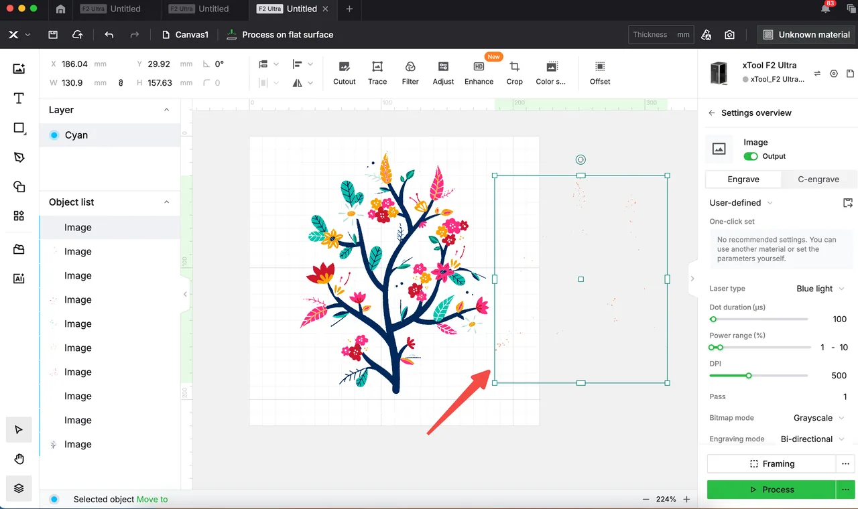Switch to the first Untitled document tab

click(117, 9)
